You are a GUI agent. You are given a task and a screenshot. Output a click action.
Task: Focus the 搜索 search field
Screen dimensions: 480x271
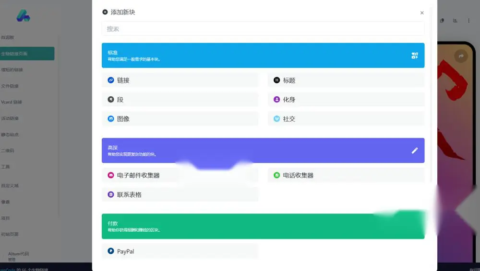tap(263, 28)
